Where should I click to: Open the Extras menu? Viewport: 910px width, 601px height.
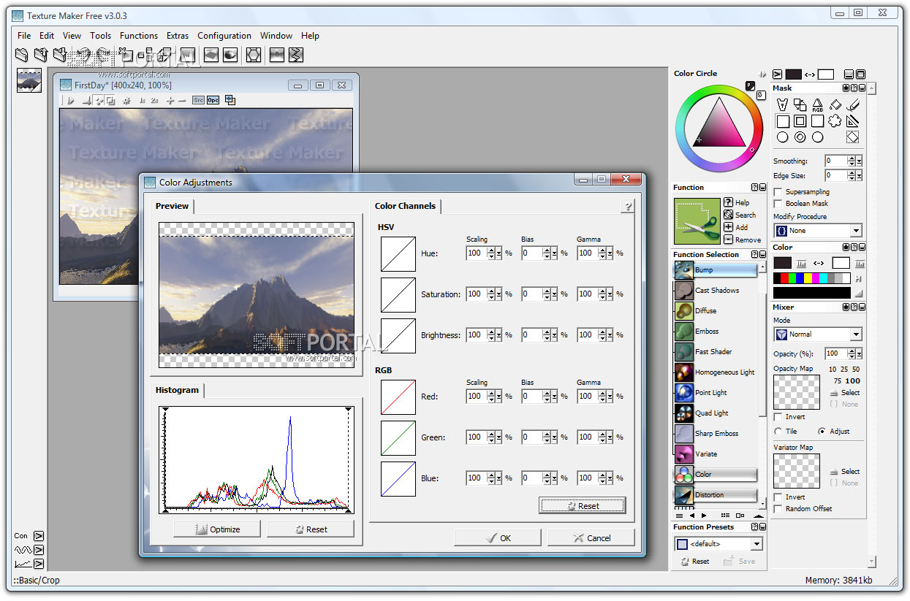click(178, 36)
